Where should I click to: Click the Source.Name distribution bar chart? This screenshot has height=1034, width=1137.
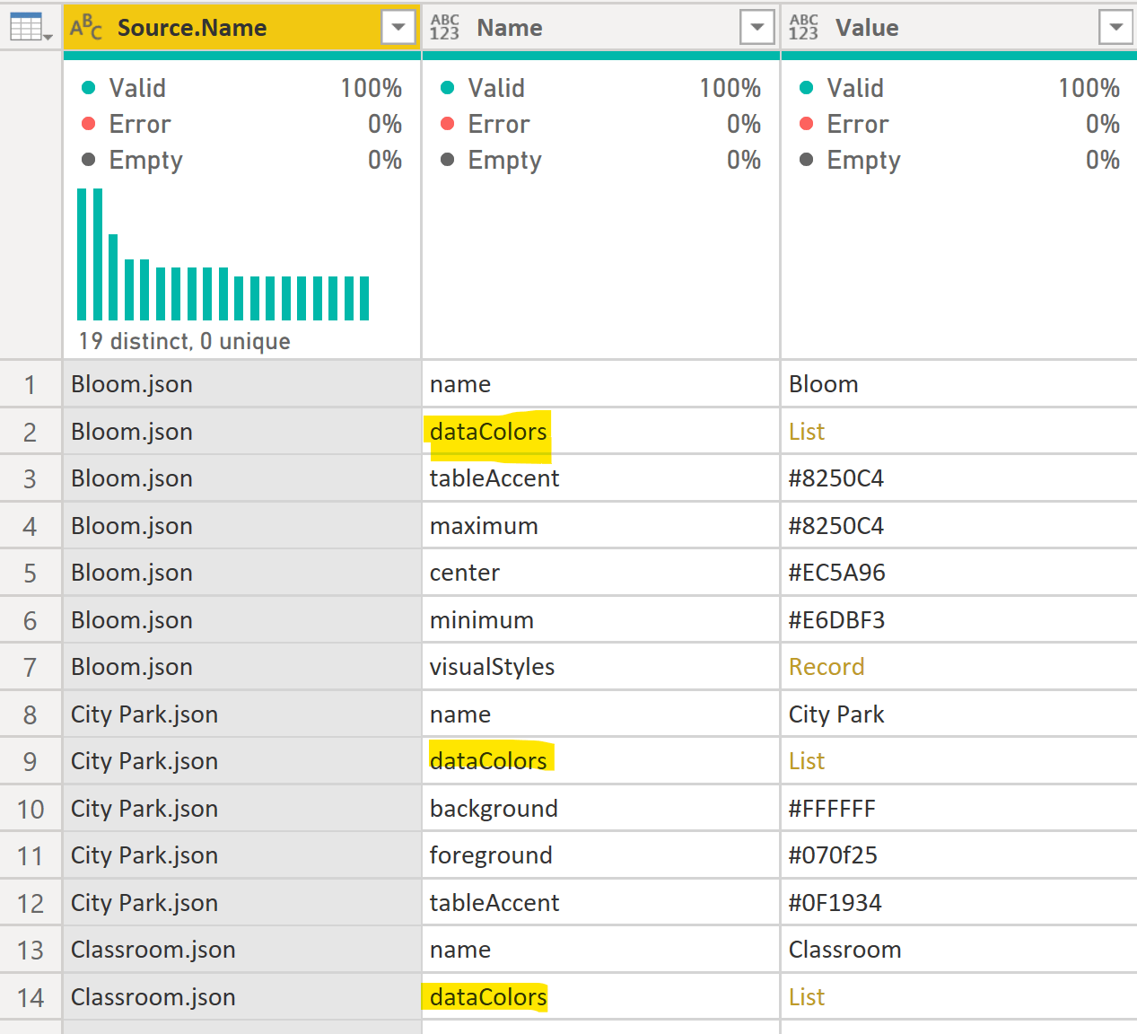pyautogui.click(x=223, y=254)
